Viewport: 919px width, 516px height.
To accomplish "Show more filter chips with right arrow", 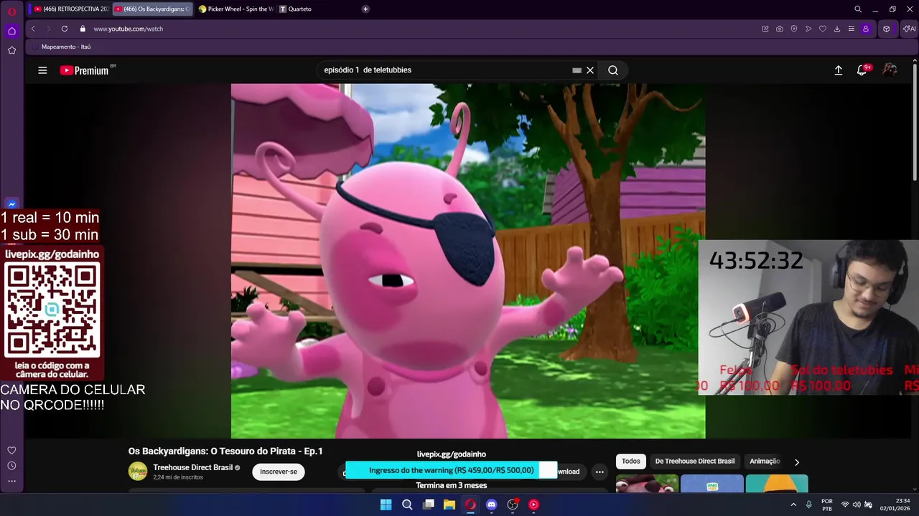I will tap(796, 462).
